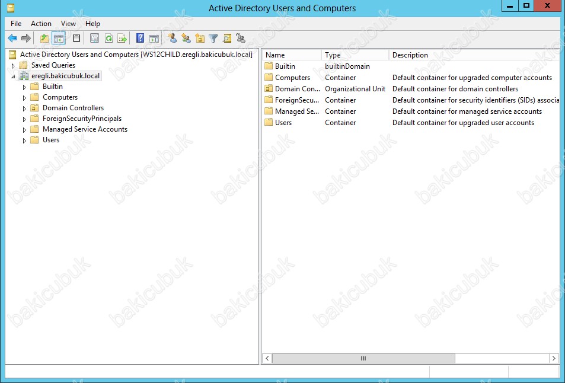This screenshot has height=383, width=565.
Task: Minimize the Active Directory window
Action: click(x=510, y=6)
